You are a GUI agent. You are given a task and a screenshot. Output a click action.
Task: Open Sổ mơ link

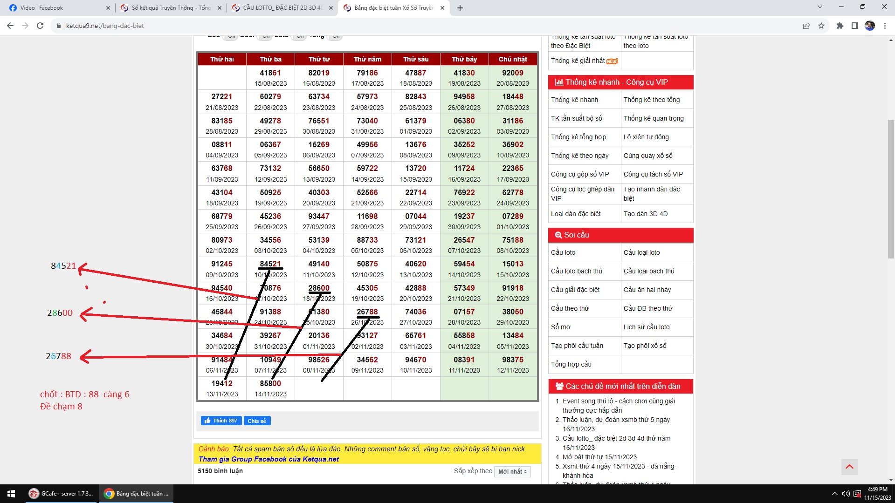coord(561,327)
